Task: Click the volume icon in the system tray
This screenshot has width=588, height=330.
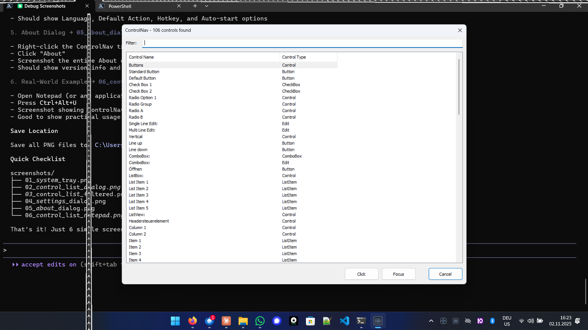Action: (531, 321)
